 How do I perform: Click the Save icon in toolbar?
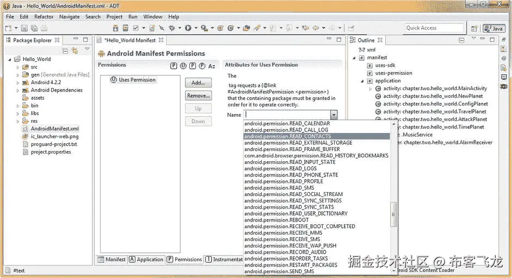pyautogui.click(x=24, y=28)
